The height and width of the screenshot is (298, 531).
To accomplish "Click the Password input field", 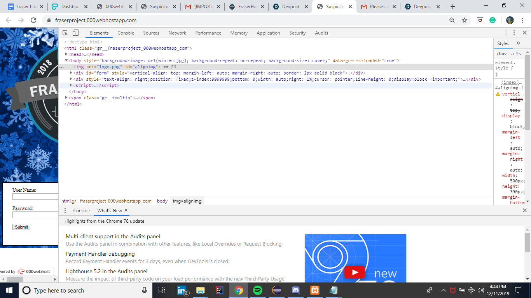I will [x=35, y=215].
